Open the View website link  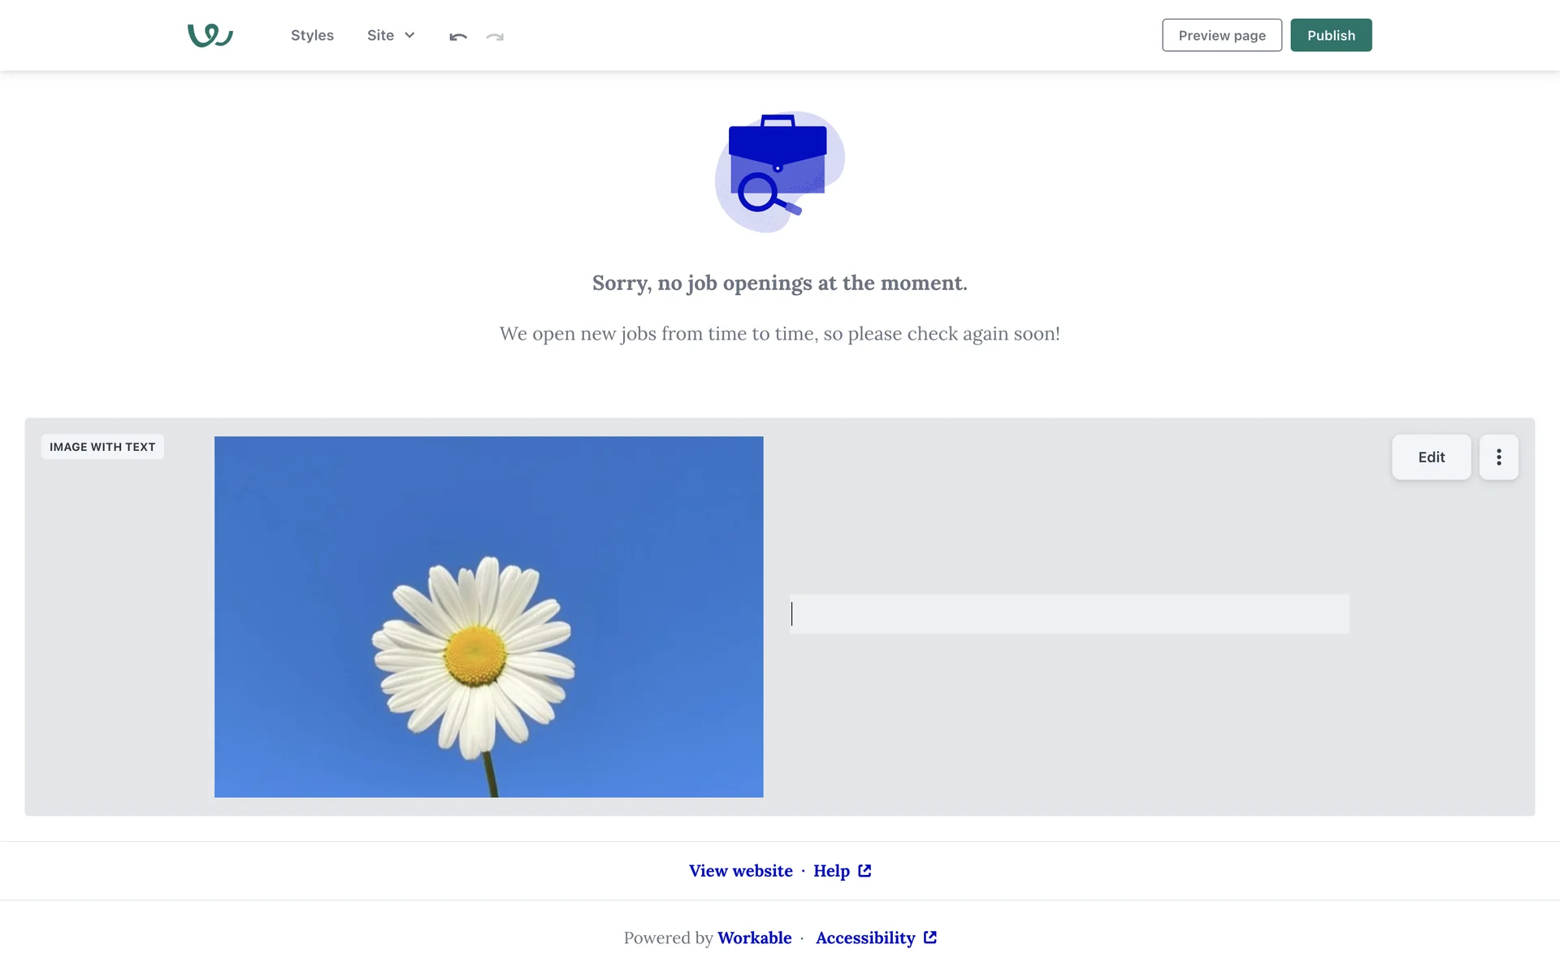(740, 870)
